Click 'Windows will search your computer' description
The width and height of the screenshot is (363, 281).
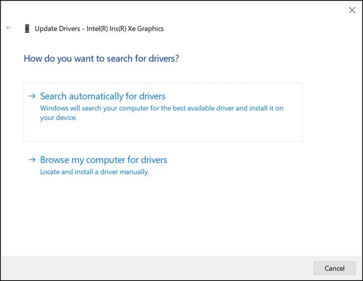point(162,113)
